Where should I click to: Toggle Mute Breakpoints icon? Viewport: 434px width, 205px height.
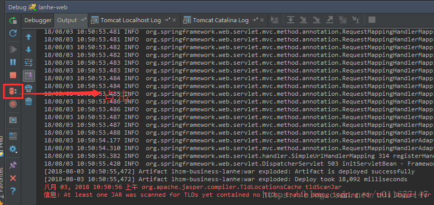[x=13, y=104]
